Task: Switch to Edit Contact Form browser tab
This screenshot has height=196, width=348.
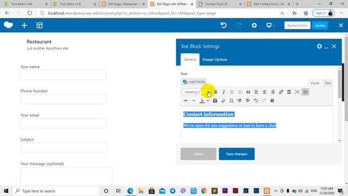Action: pos(269,4)
